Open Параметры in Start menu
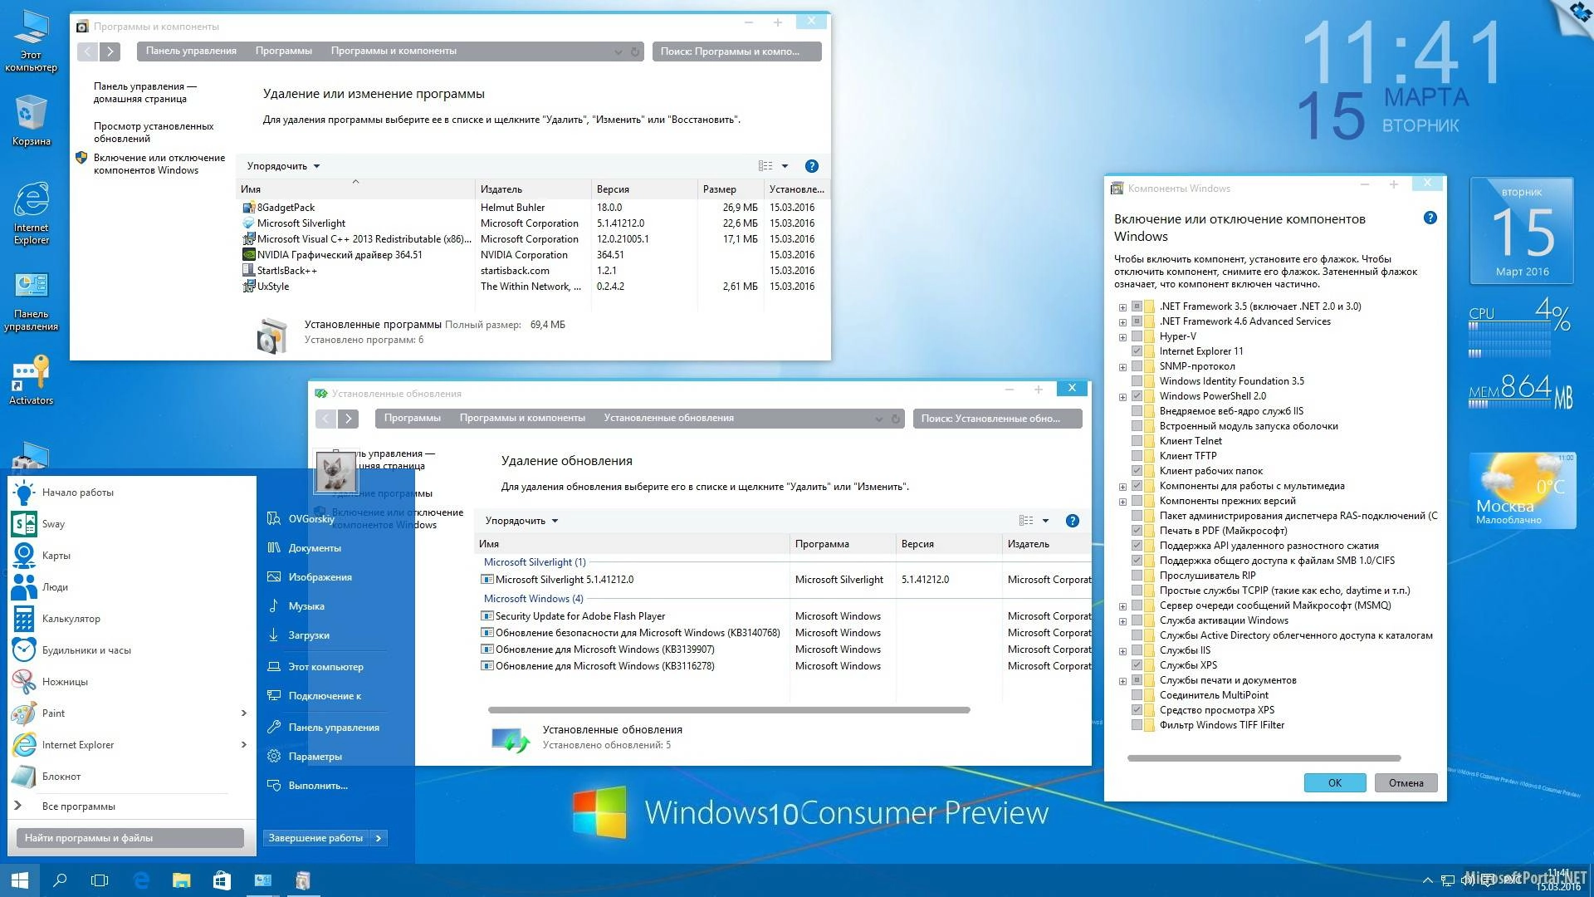1594x897 pixels. [x=315, y=757]
